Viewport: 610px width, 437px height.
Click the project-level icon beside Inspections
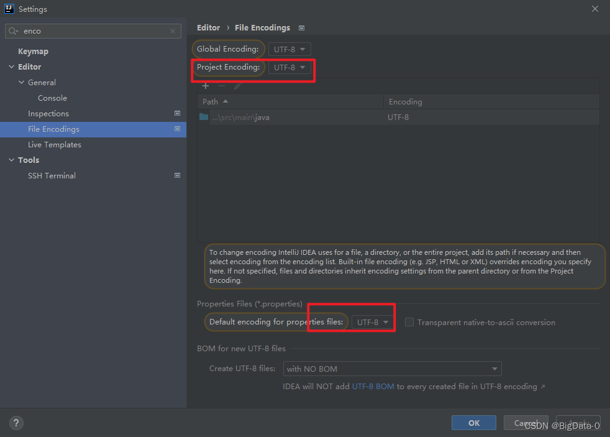(x=178, y=113)
